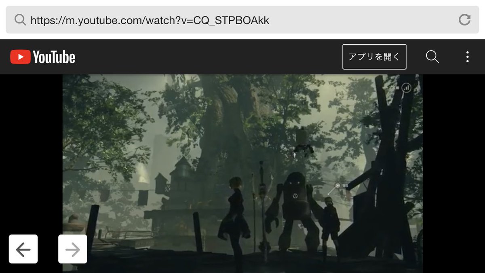Tap the video player to show controls
Viewport: 485px width, 273px height.
point(242,173)
